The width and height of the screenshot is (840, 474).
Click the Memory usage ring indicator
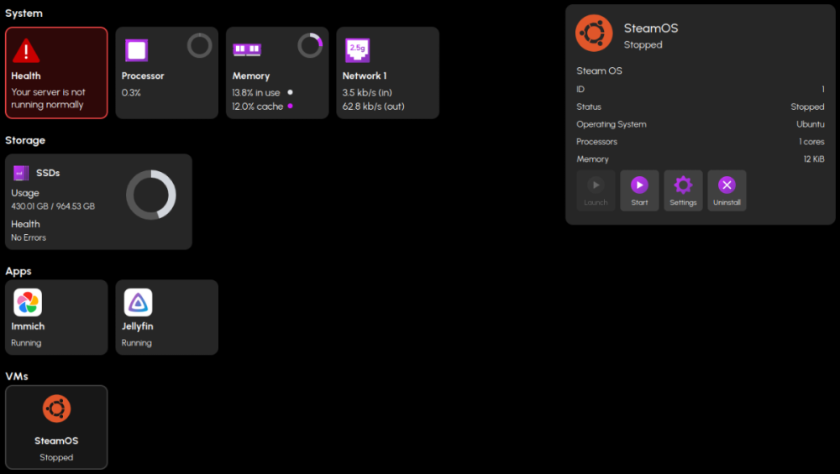point(310,45)
